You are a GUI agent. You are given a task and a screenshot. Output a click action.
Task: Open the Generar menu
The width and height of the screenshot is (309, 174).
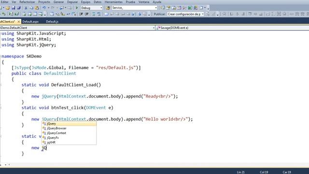point(58,2)
